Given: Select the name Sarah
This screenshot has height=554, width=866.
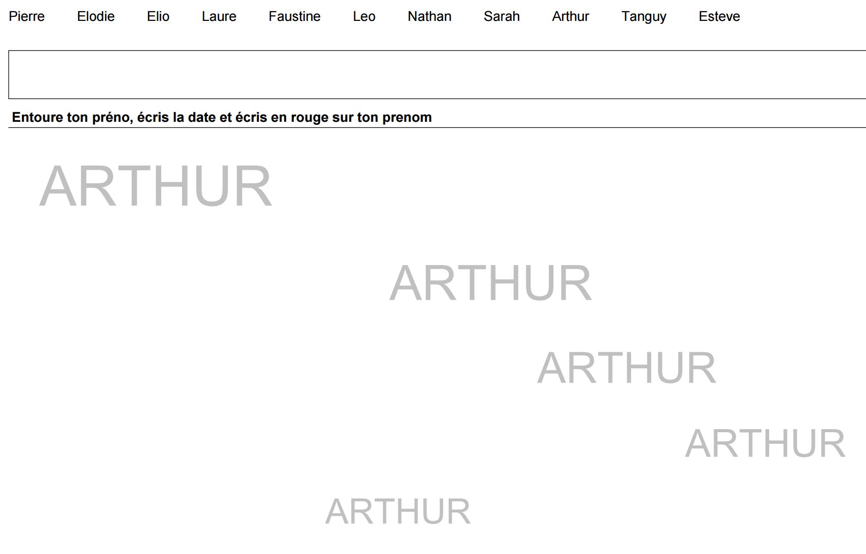Looking at the screenshot, I should tap(501, 16).
